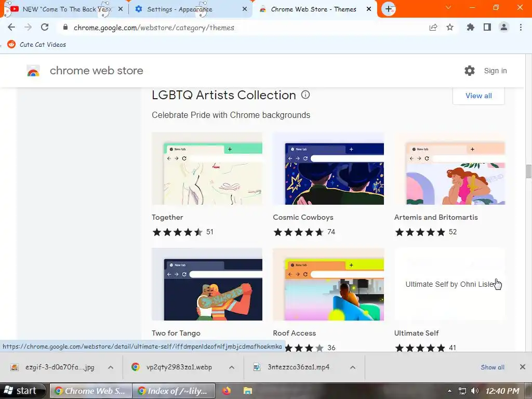Viewport: 532px width, 399px height.
Task: Click the Ultimate Self title
Action: [416, 333]
